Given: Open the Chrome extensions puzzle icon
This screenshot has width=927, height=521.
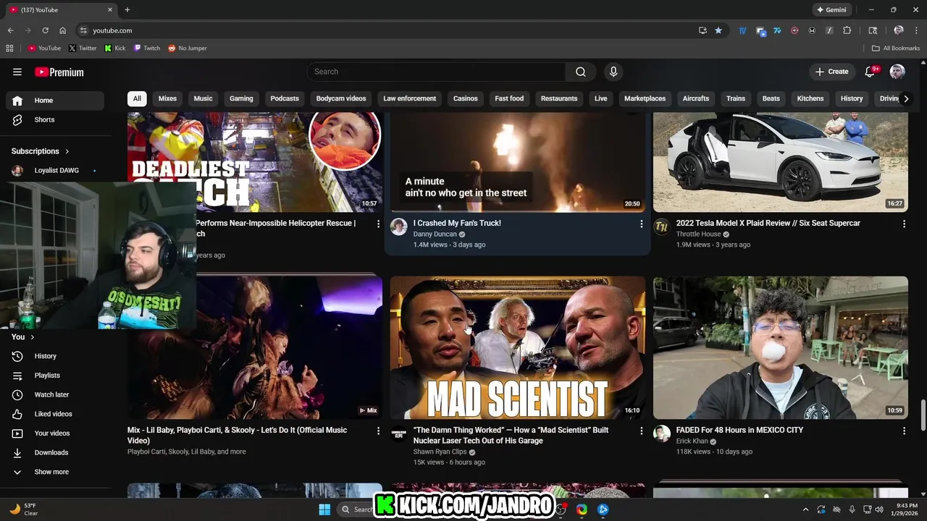Looking at the screenshot, I should coord(847,30).
